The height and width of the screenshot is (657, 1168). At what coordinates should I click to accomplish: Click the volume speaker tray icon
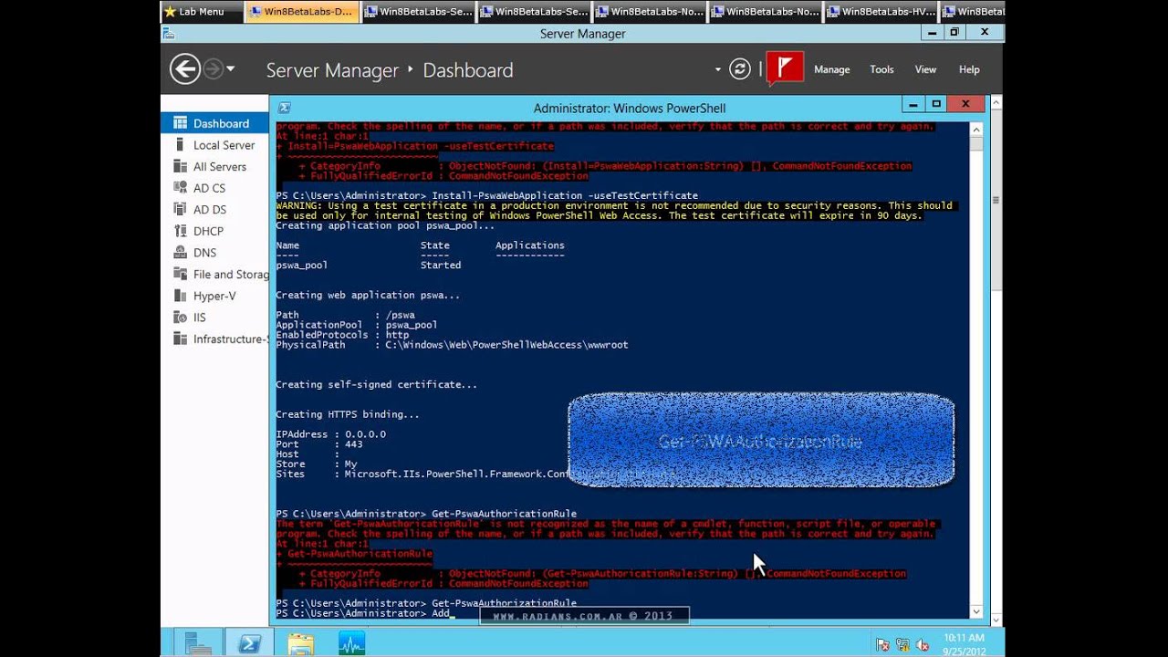921,644
